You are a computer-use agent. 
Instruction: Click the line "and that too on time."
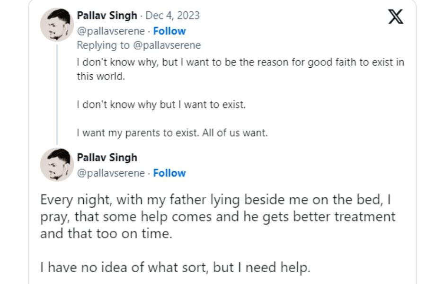(x=106, y=233)
